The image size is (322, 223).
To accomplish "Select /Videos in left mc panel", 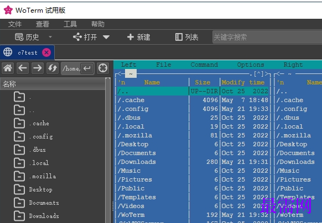I will coord(193,206).
